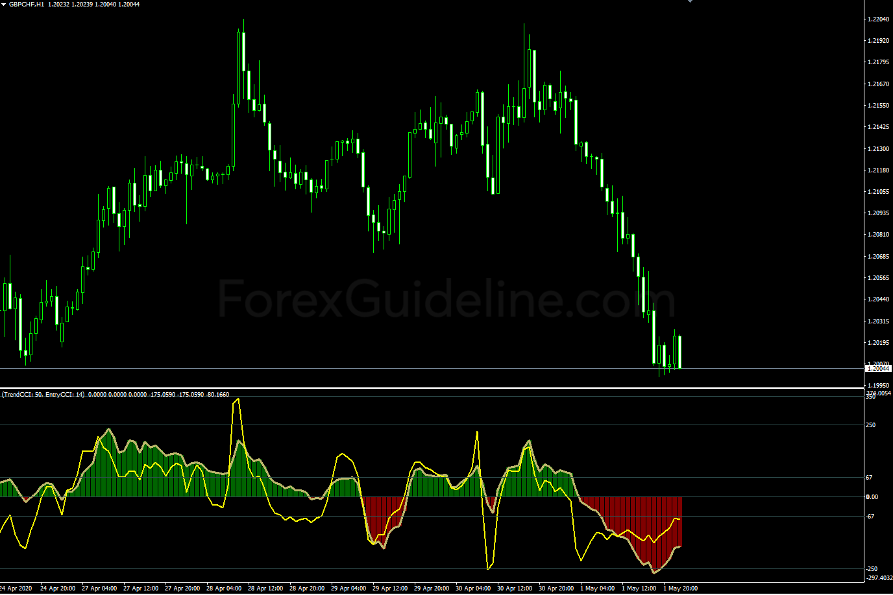The height and width of the screenshot is (595, 893).
Task: Click the 67 level on CCI scale
Action: [870, 477]
